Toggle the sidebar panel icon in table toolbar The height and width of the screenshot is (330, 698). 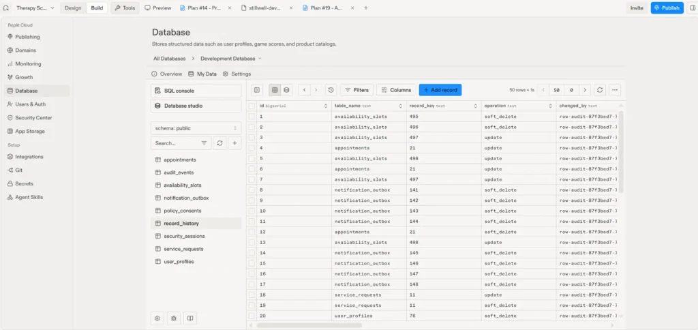click(x=257, y=90)
